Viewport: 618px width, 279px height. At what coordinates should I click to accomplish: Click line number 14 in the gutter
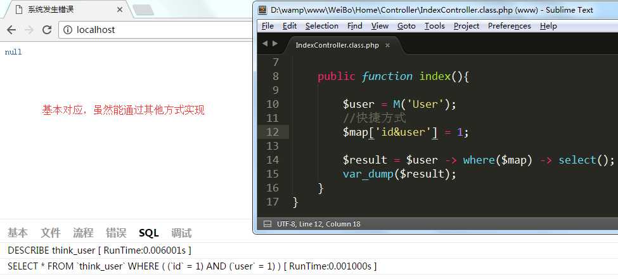[273, 160]
